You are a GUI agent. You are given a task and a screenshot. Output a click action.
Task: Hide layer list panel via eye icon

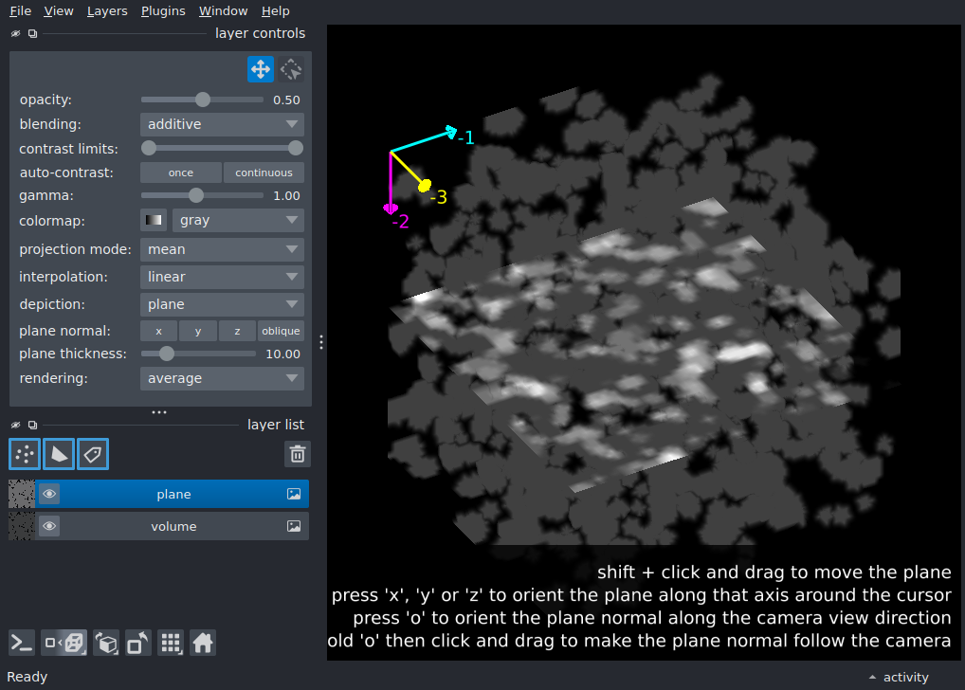(15, 425)
